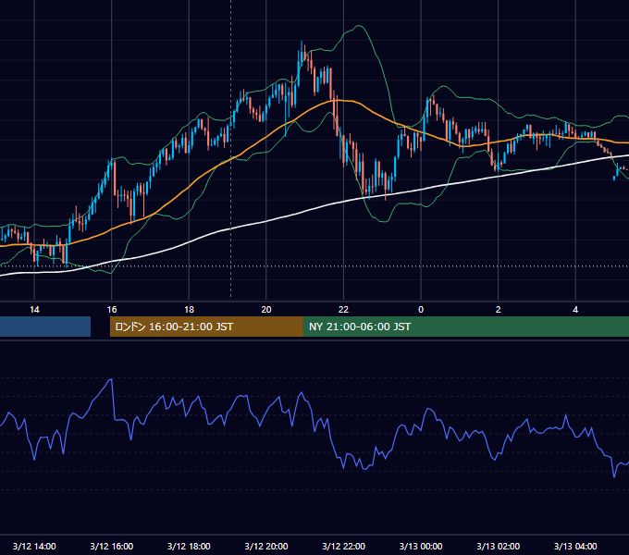This screenshot has height=555, width=629.
Task: Click the 14 hour label on price chart axis
Action: (x=34, y=310)
